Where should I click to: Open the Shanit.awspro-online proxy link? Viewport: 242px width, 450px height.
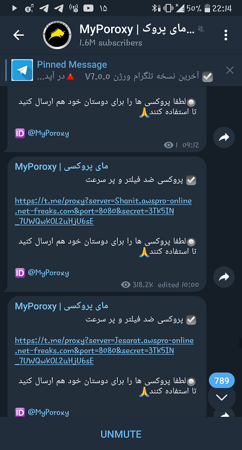[x=103, y=211]
